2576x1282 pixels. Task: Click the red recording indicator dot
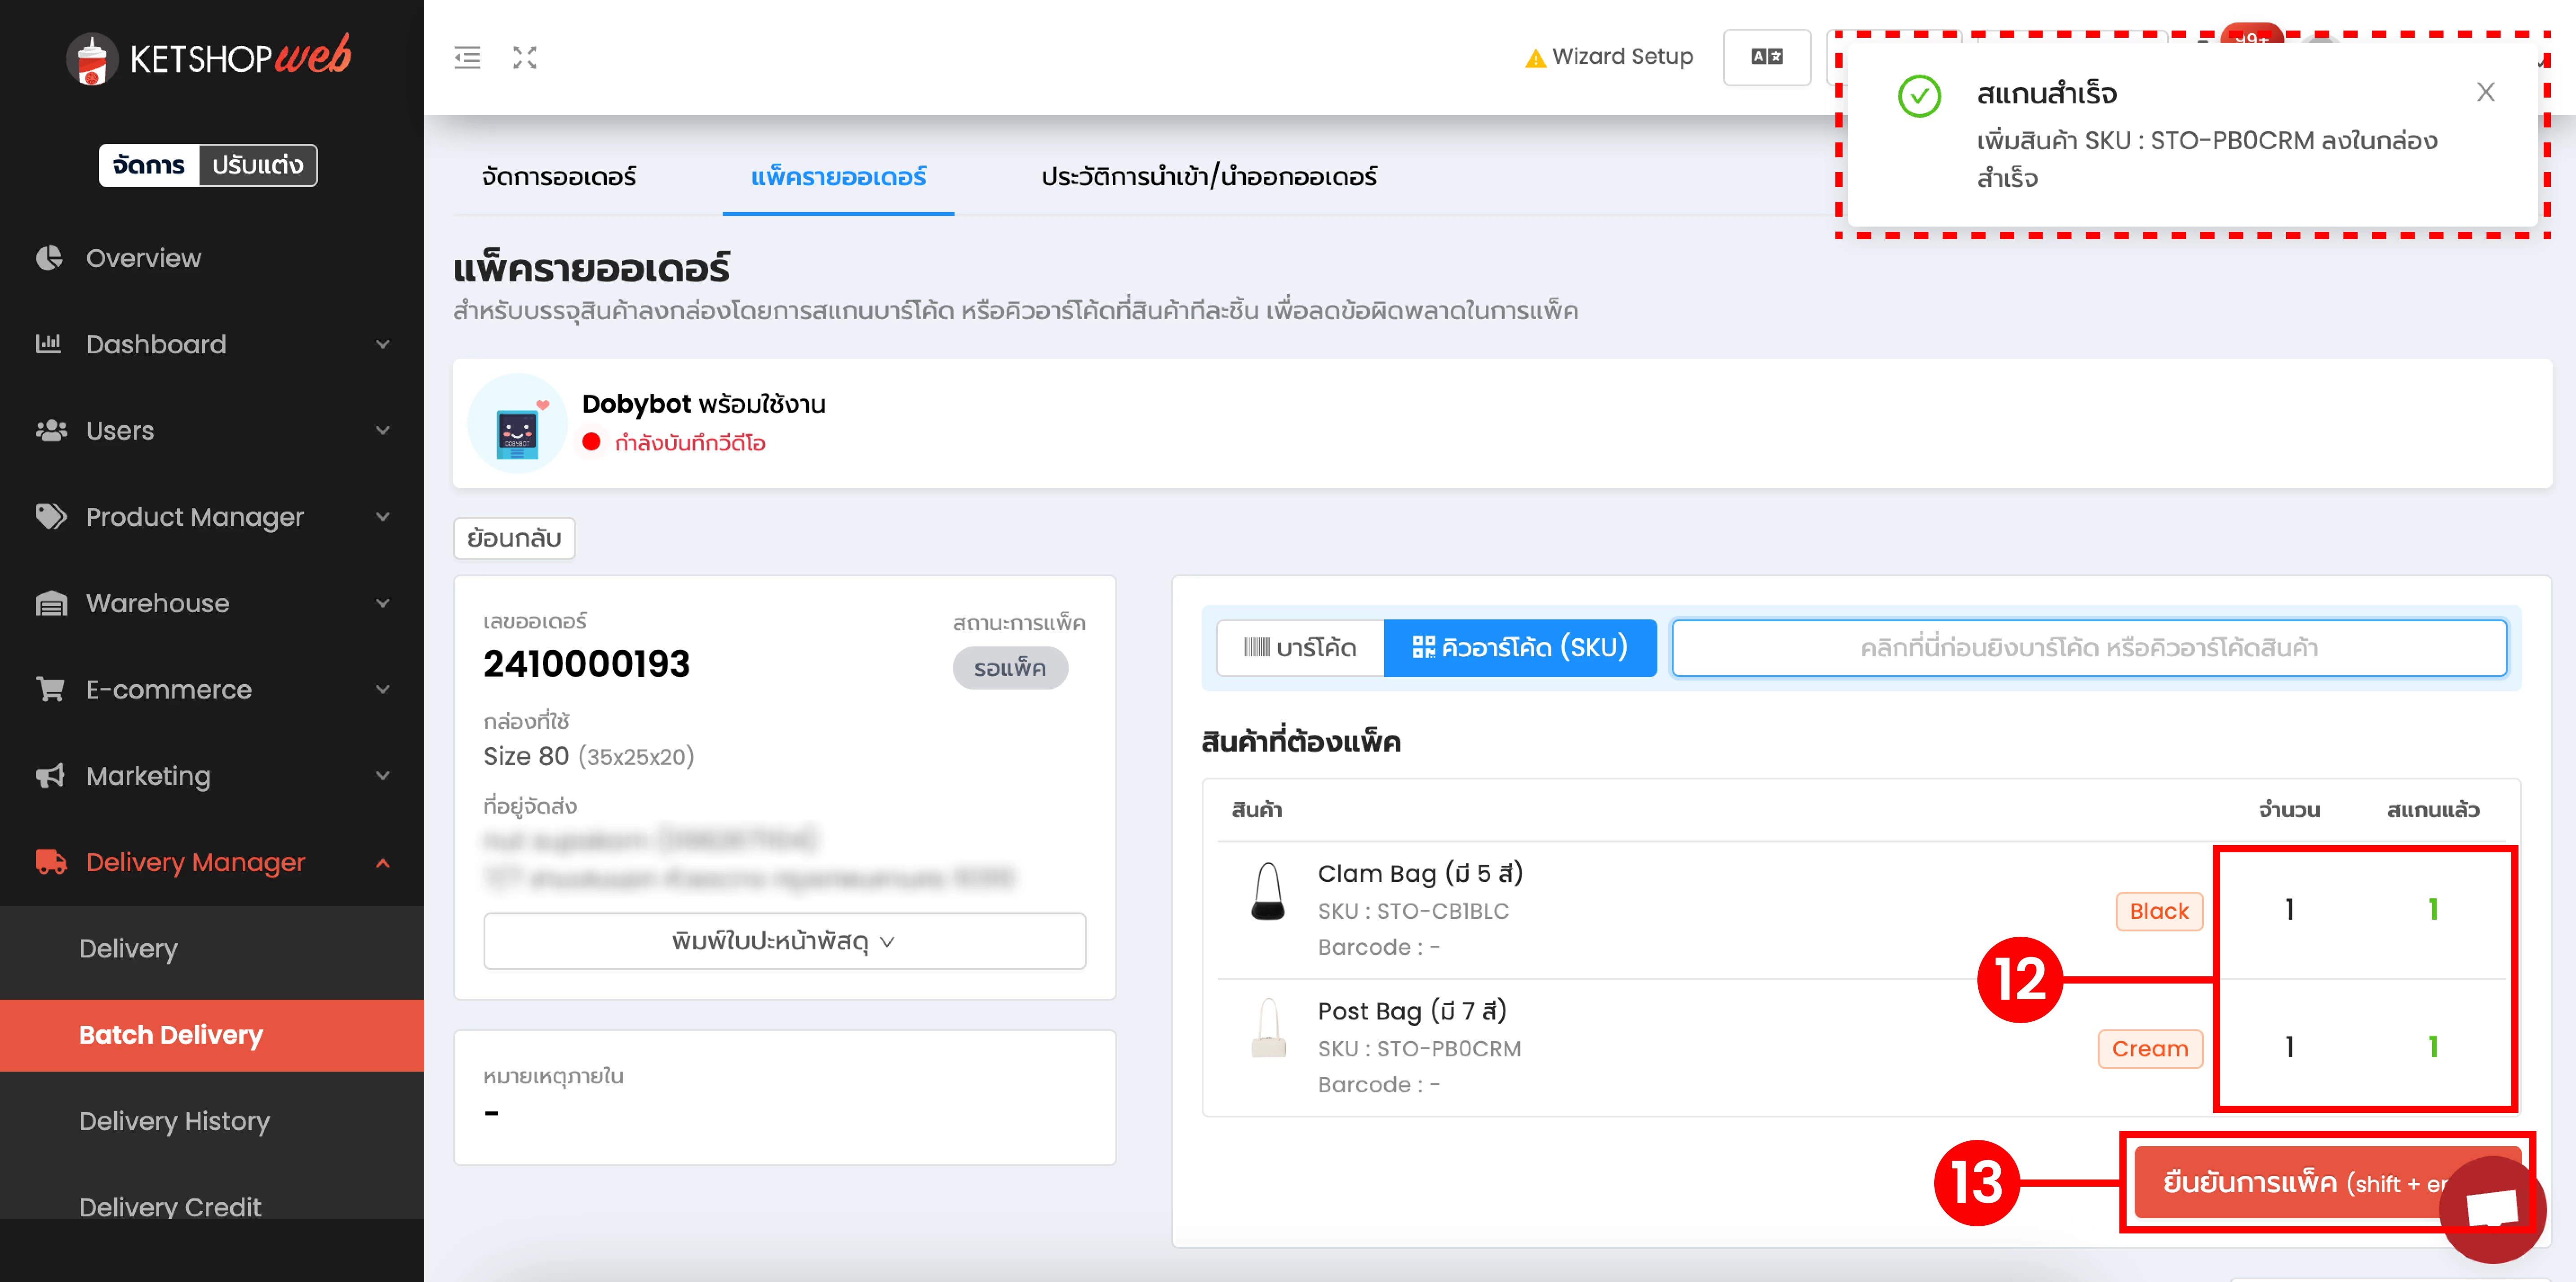point(591,442)
